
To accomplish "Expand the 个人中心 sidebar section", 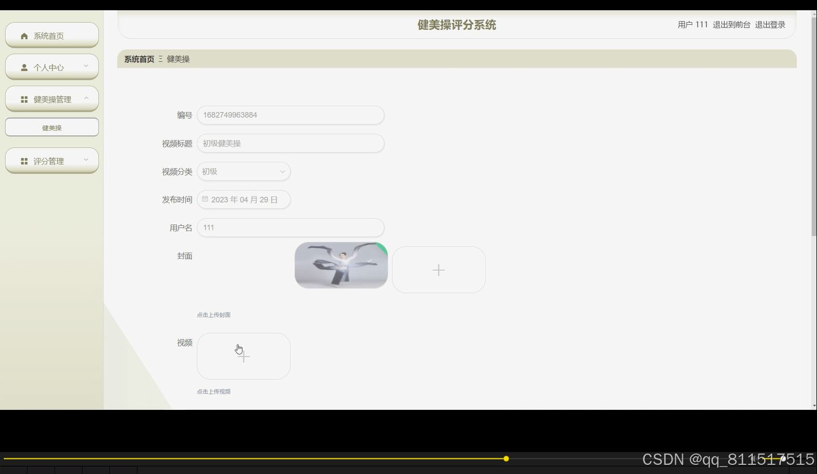I will tap(86, 65).
